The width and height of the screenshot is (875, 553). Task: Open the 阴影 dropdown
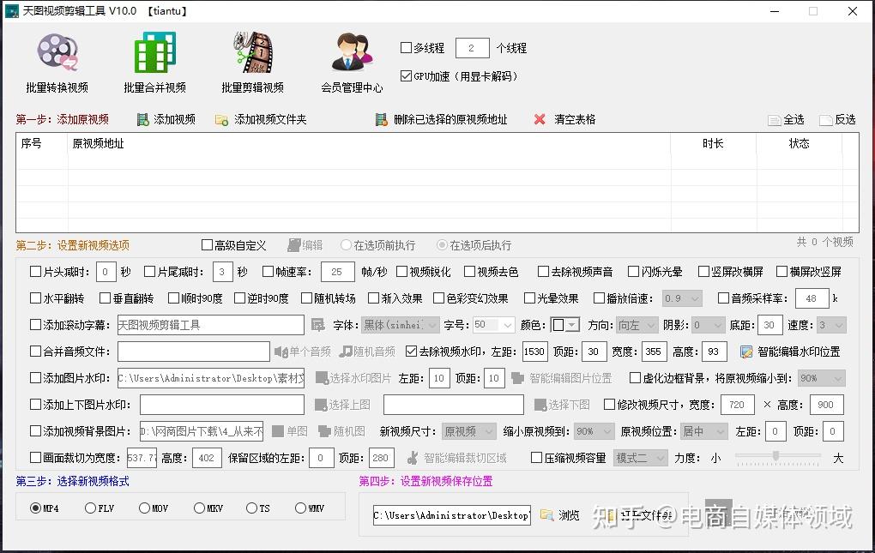[x=709, y=325]
